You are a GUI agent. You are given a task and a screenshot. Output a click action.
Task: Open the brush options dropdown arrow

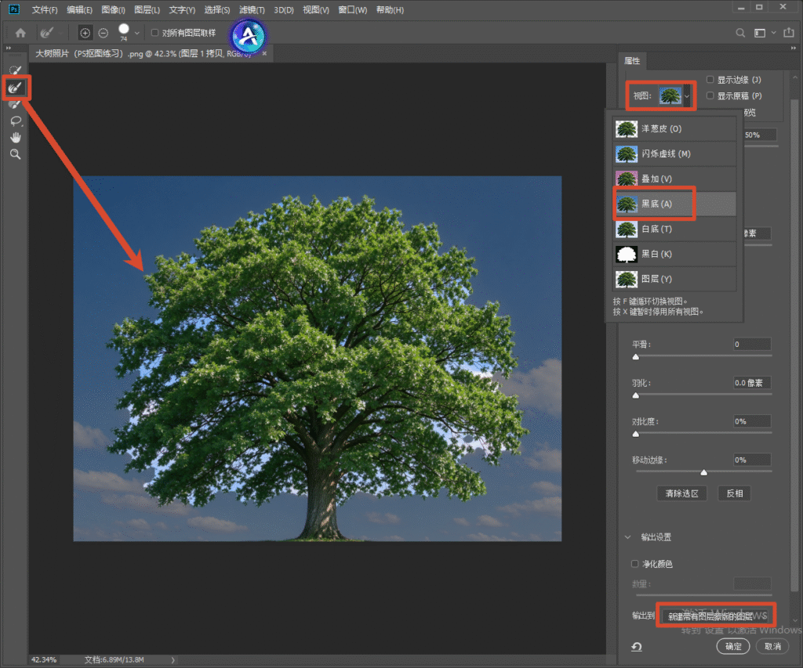(136, 33)
